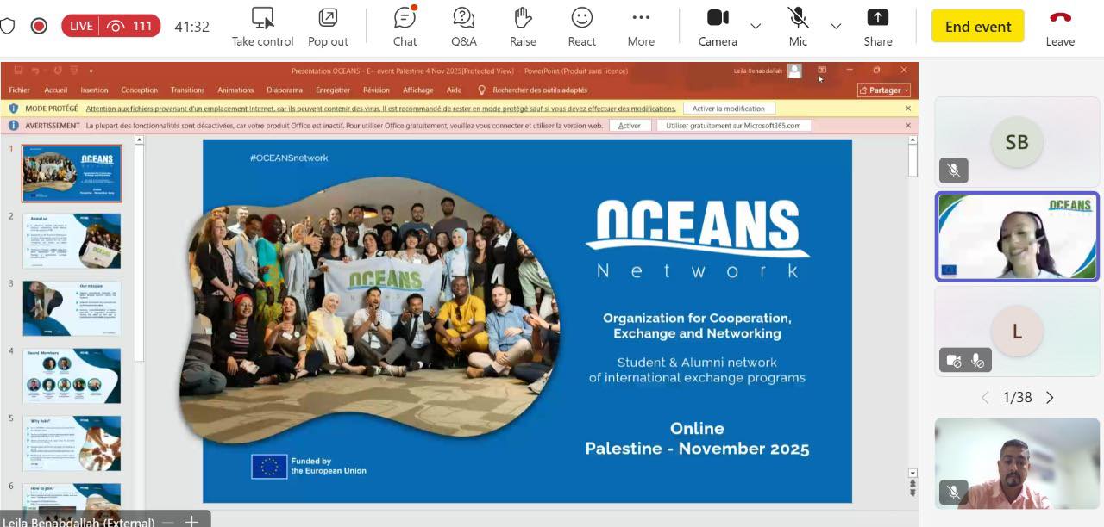Open the Chat panel
Screen dimensions: 1104x527
coord(405,27)
